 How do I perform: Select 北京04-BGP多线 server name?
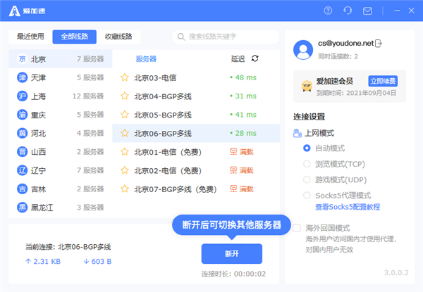pyautogui.click(x=163, y=96)
